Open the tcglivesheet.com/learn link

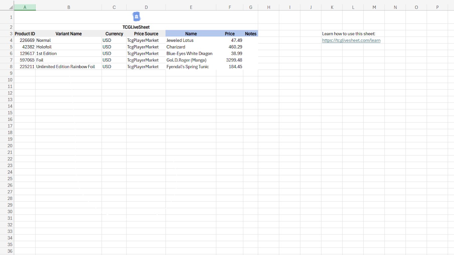[x=351, y=40]
